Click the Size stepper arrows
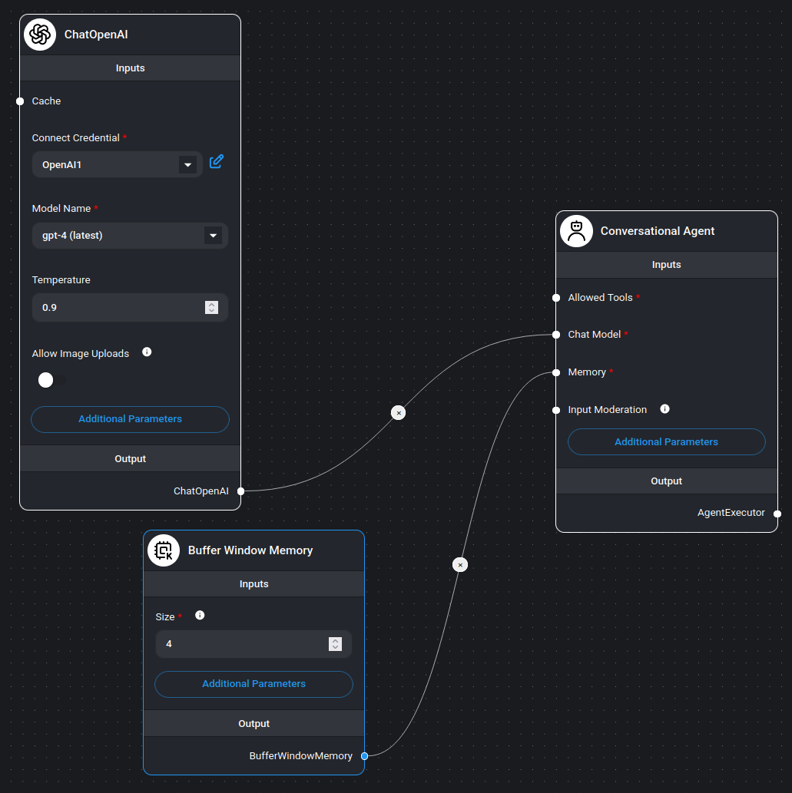The height and width of the screenshot is (793, 792). pyautogui.click(x=335, y=644)
